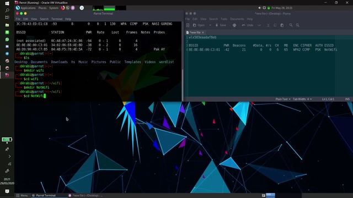Image resolution: width=353 pixels, height=198 pixels.
Task: Switch to '*new file' Pluma taskbar entry
Action: (85, 196)
